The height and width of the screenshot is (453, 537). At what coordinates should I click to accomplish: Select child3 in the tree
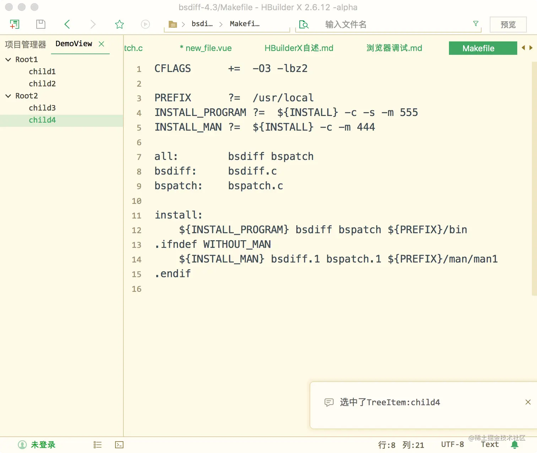(x=42, y=108)
